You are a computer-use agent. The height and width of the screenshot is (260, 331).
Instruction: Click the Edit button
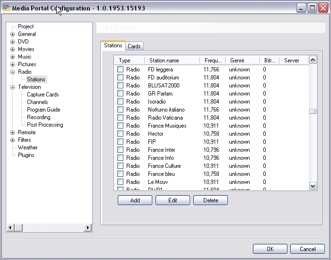click(x=173, y=200)
